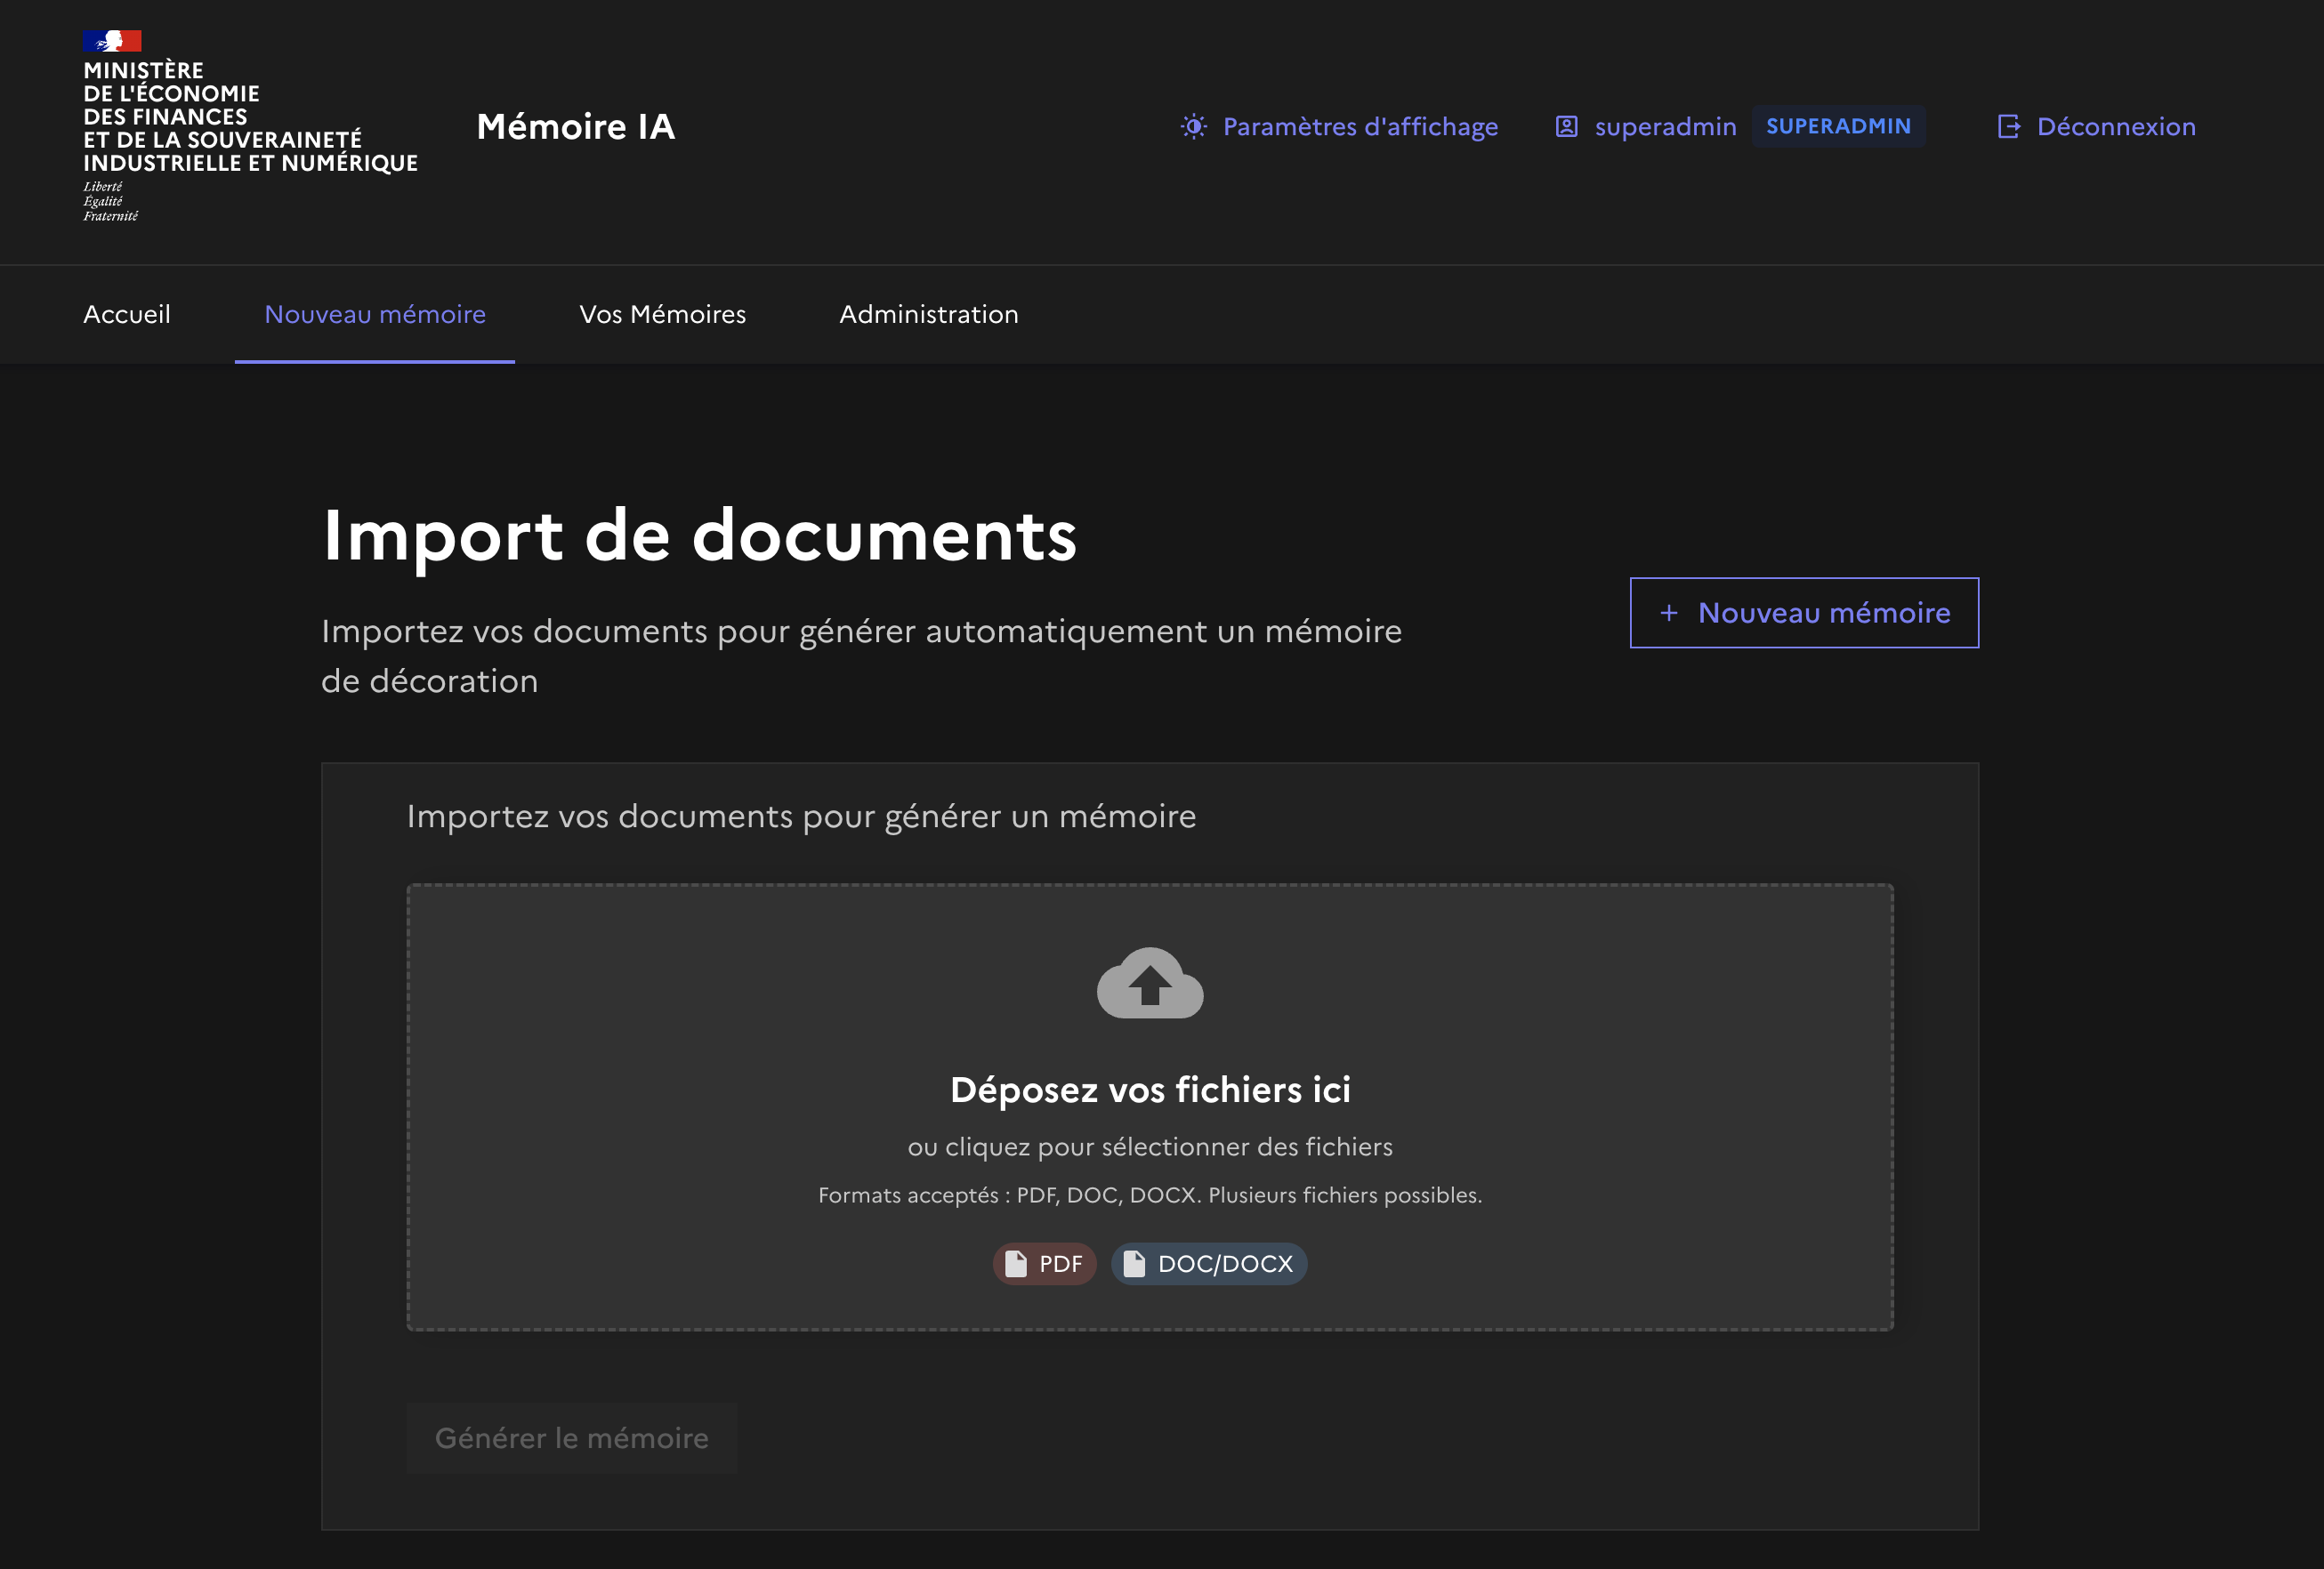Screen dimensions: 2324x1569
Task: Open the Accueil navigation tab
Action: (127, 314)
